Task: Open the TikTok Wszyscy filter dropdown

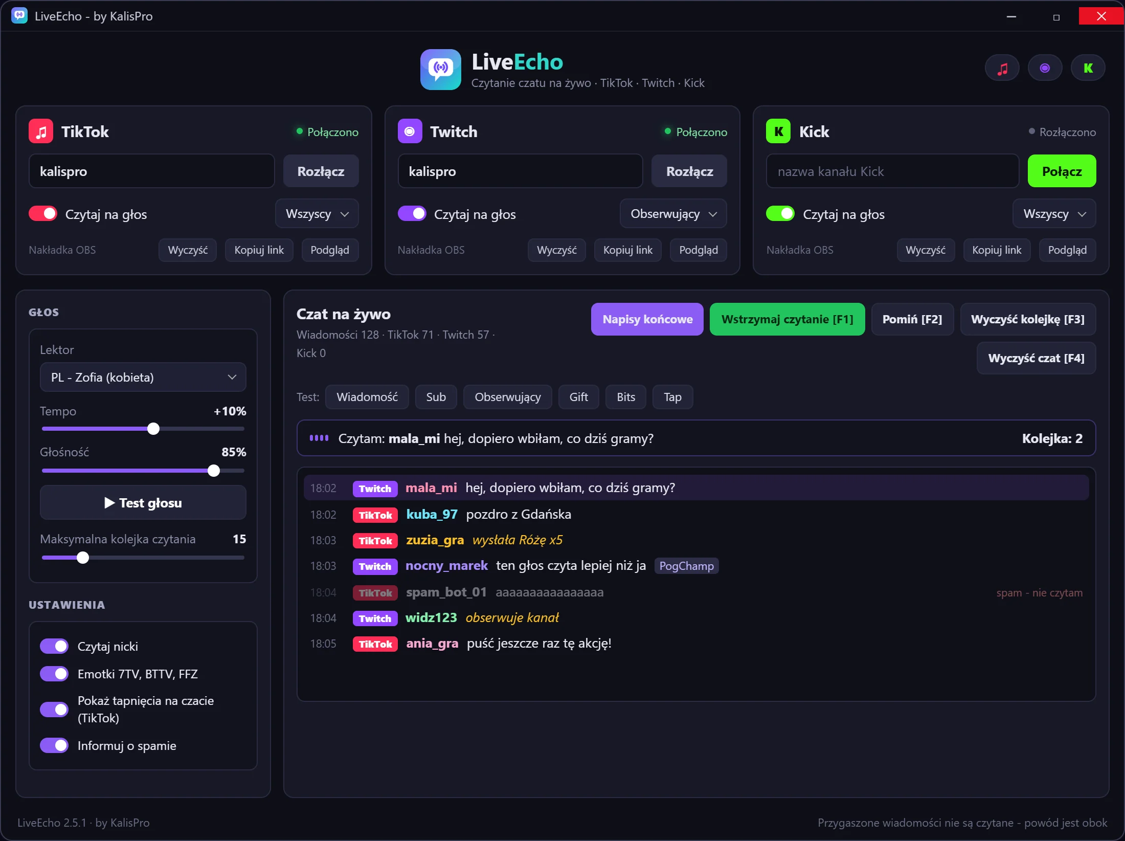Action: (317, 214)
